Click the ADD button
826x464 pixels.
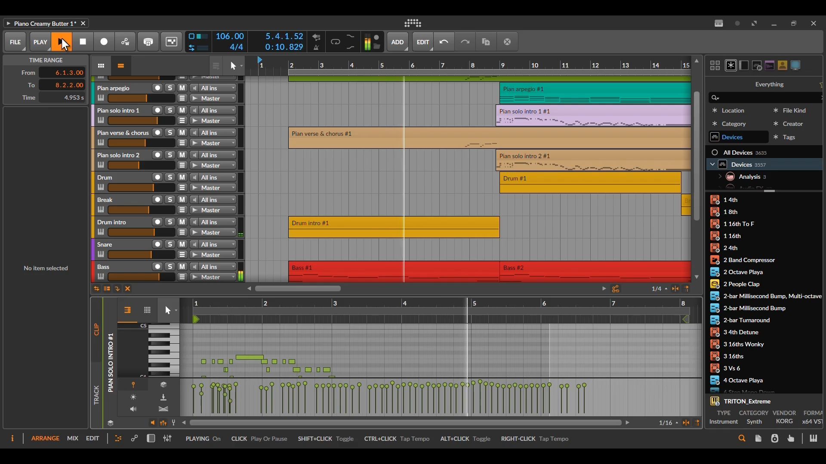tap(397, 42)
